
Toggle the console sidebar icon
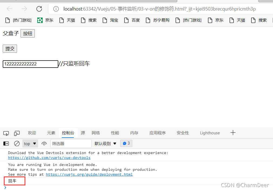click(x=6, y=144)
